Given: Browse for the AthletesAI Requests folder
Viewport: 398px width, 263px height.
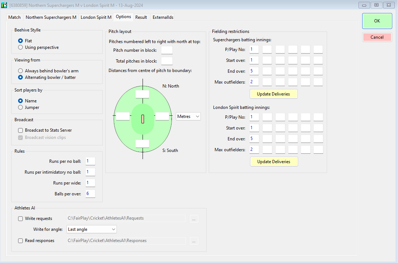Looking at the screenshot, I should pos(194,219).
